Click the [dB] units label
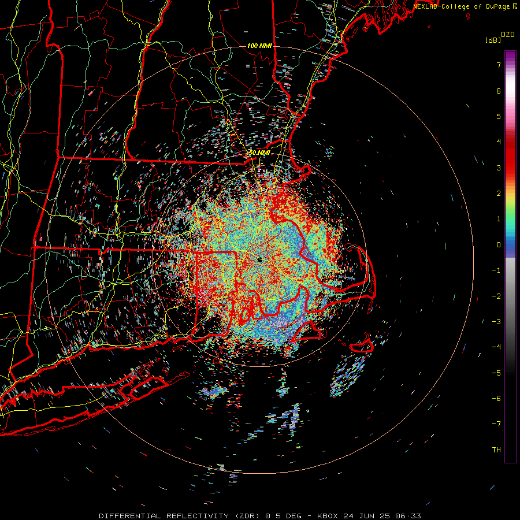The width and height of the screenshot is (520, 520). (493, 40)
